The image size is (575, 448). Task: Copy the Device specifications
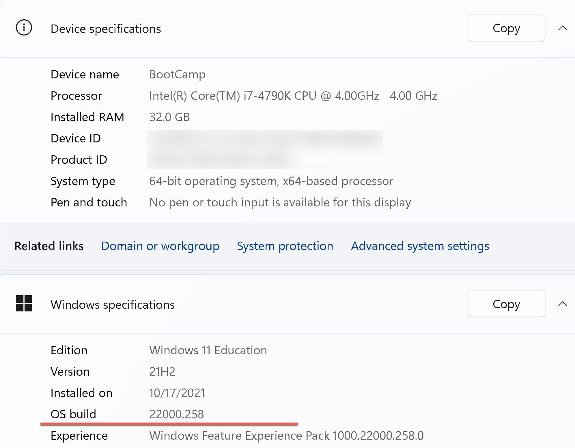(506, 28)
